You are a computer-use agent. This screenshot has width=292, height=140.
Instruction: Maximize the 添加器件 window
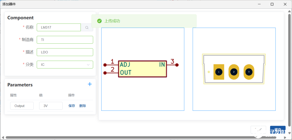pos(272,4)
